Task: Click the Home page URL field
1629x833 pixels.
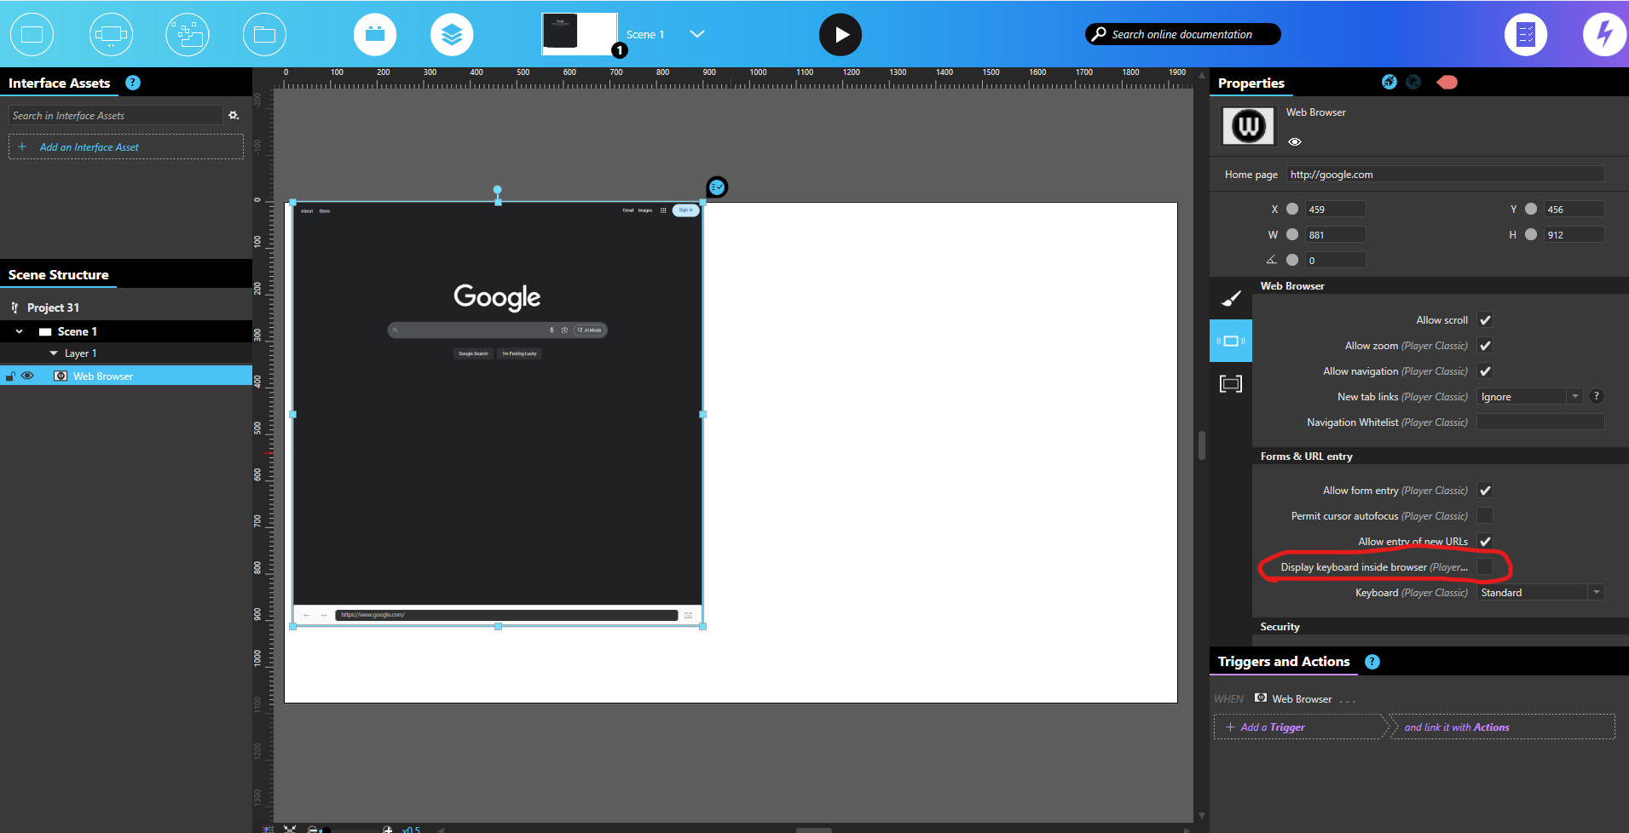Action: pyautogui.click(x=1444, y=175)
